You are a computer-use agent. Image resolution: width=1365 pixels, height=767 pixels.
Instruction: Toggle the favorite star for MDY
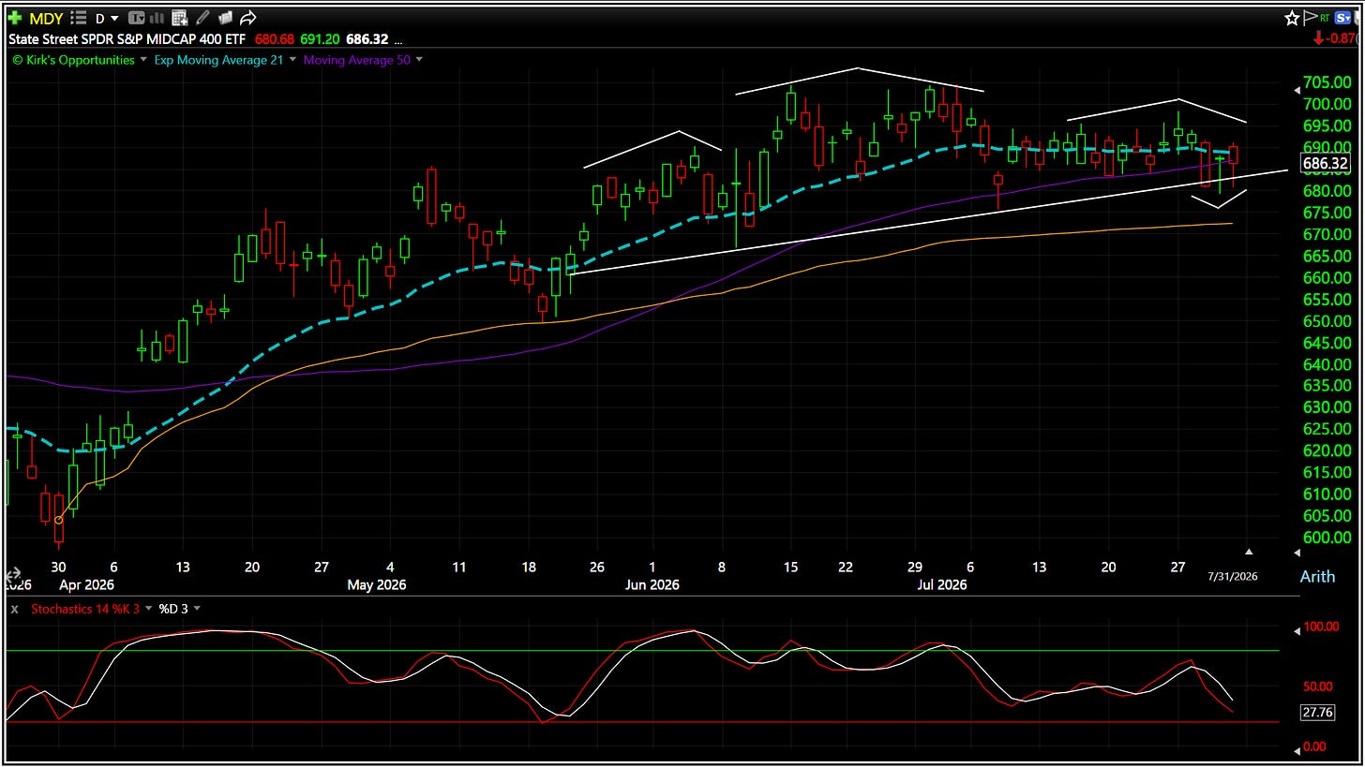[1292, 18]
